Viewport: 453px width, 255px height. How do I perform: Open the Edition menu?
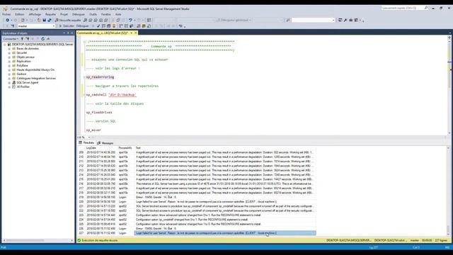[x=20, y=14]
